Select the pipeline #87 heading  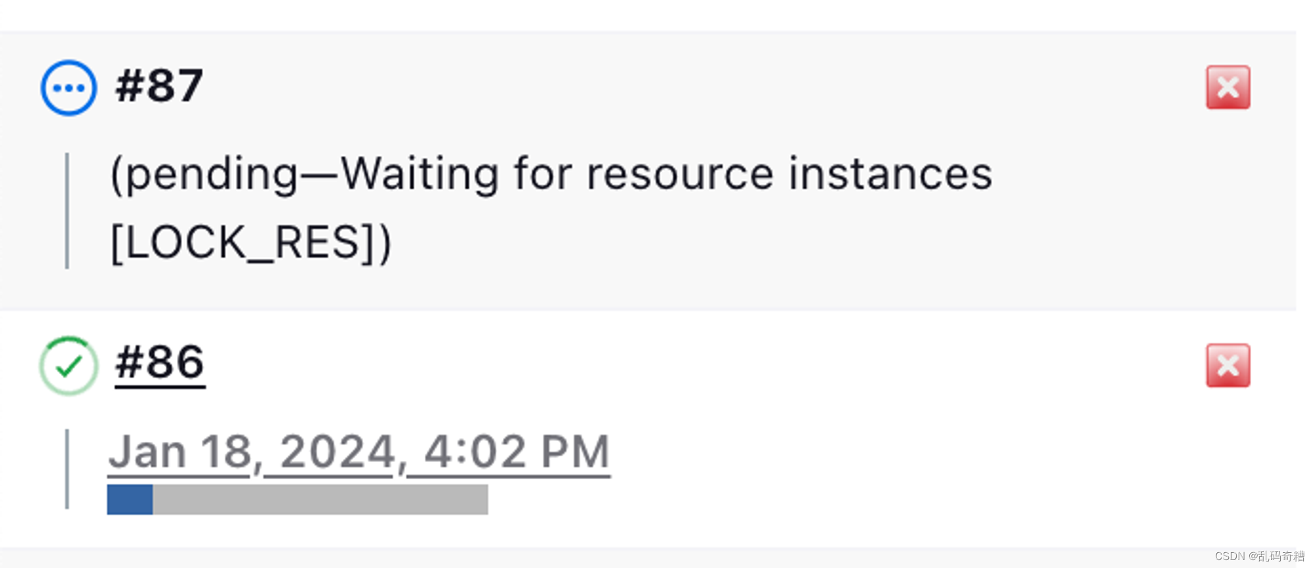pyautogui.click(x=158, y=84)
